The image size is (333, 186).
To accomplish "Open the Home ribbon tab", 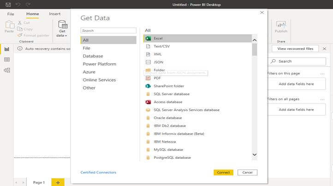I will [32, 14].
